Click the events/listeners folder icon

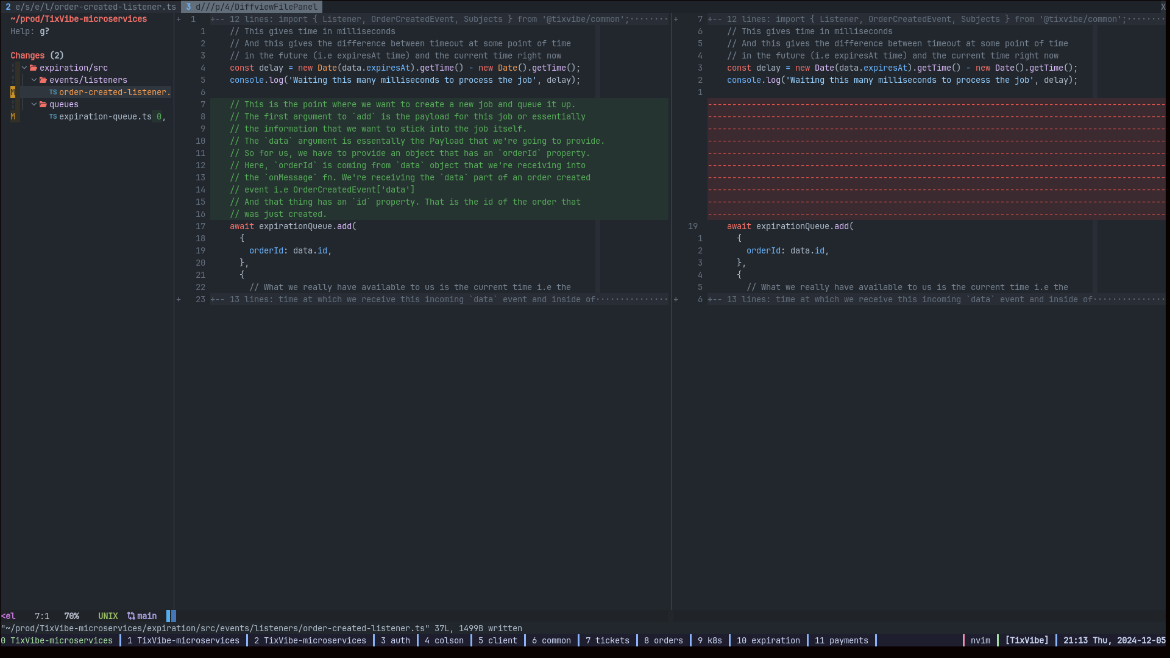coord(43,80)
